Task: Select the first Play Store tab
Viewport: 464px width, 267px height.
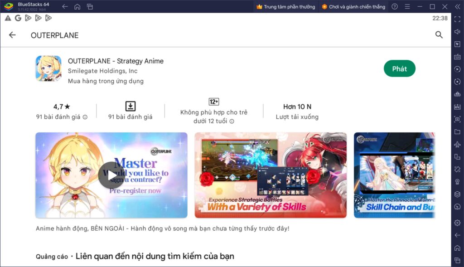Action: pos(29,19)
